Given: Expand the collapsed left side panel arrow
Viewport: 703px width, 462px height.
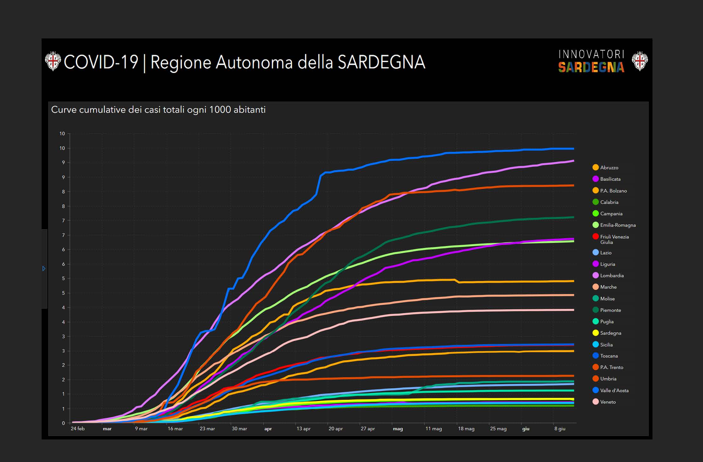Looking at the screenshot, I should (44, 269).
